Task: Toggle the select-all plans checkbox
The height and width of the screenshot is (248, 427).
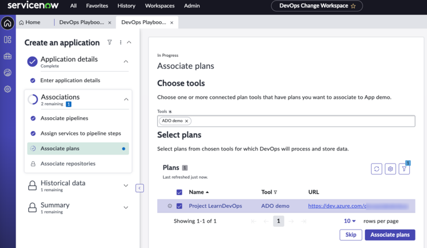Action: click(179, 192)
